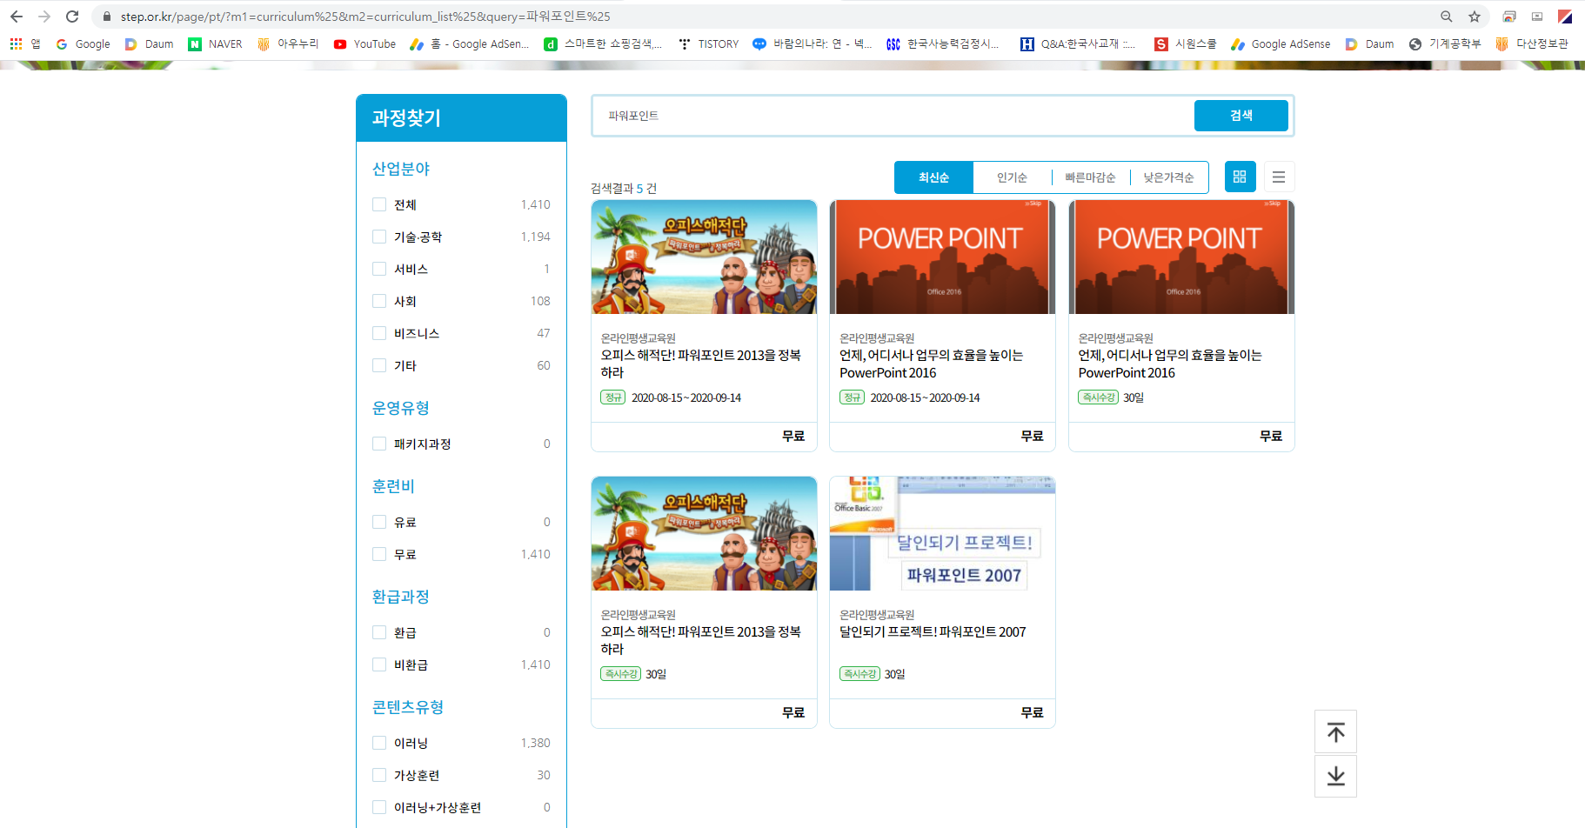Select the 최신순 sort tab
Image resolution: width=1585 pixels, height=828 pixels.
[933, 177]
